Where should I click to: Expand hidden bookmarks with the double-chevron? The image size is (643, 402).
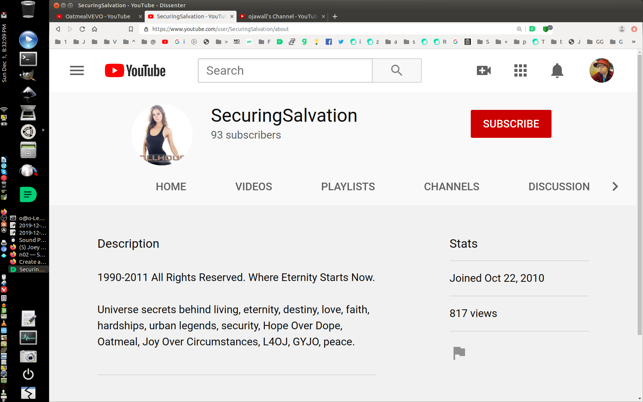click(634, 42)
